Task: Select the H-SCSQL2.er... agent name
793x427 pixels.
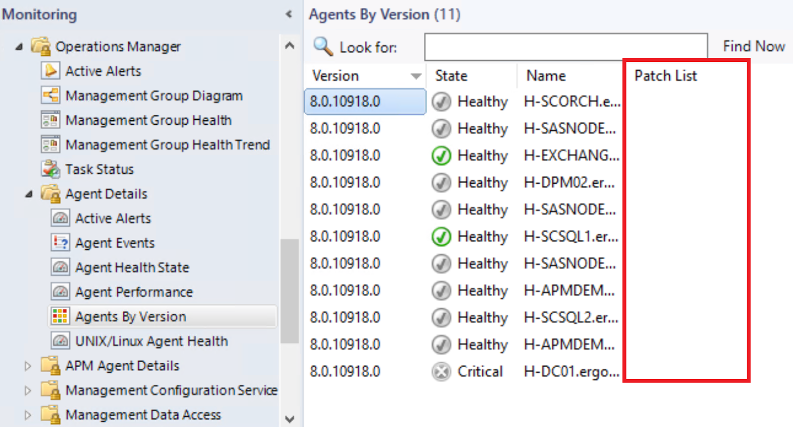Action: (x=571, y=318)
